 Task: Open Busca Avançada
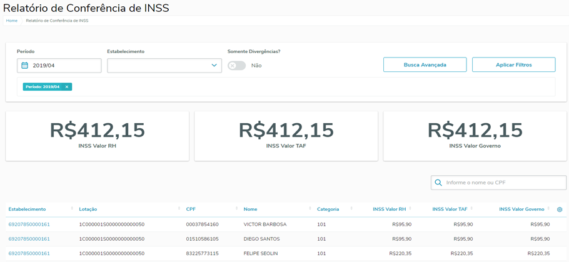coord(425,64)
